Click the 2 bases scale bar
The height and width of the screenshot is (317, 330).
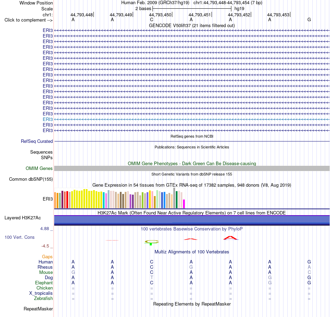(192, 9)
